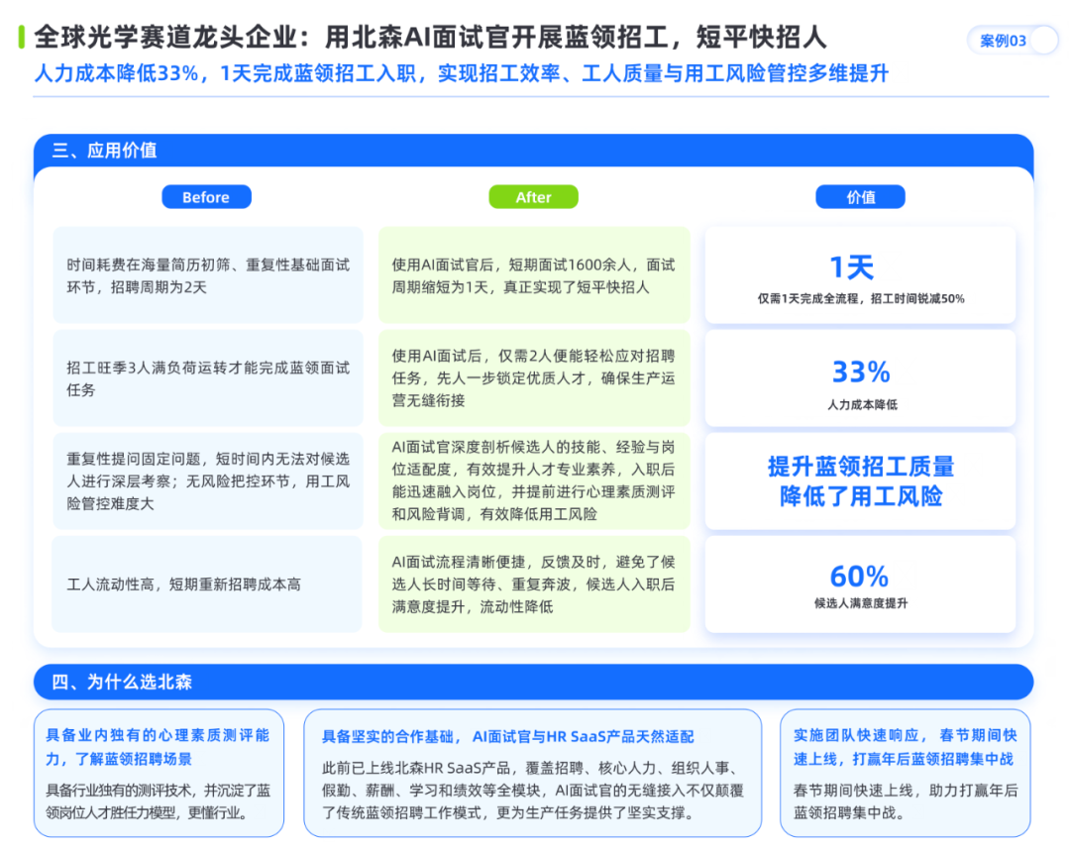This screenshot has width=1070, height=852.
Task: Click the 1天 value figure
Action: pyautogui.click(x=852, y=267)
